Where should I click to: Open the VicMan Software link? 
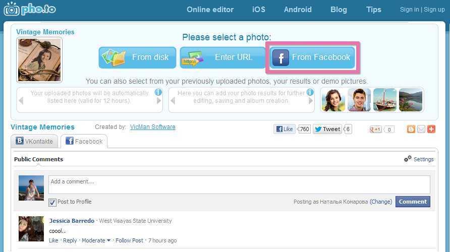(153, 127)
